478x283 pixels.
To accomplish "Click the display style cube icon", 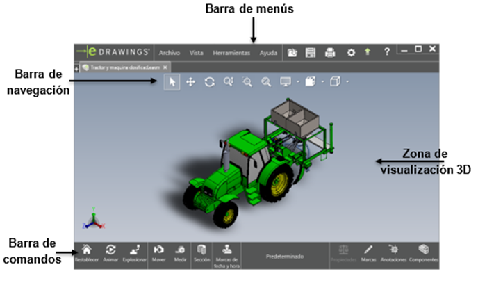I will [x=311, y=81].
